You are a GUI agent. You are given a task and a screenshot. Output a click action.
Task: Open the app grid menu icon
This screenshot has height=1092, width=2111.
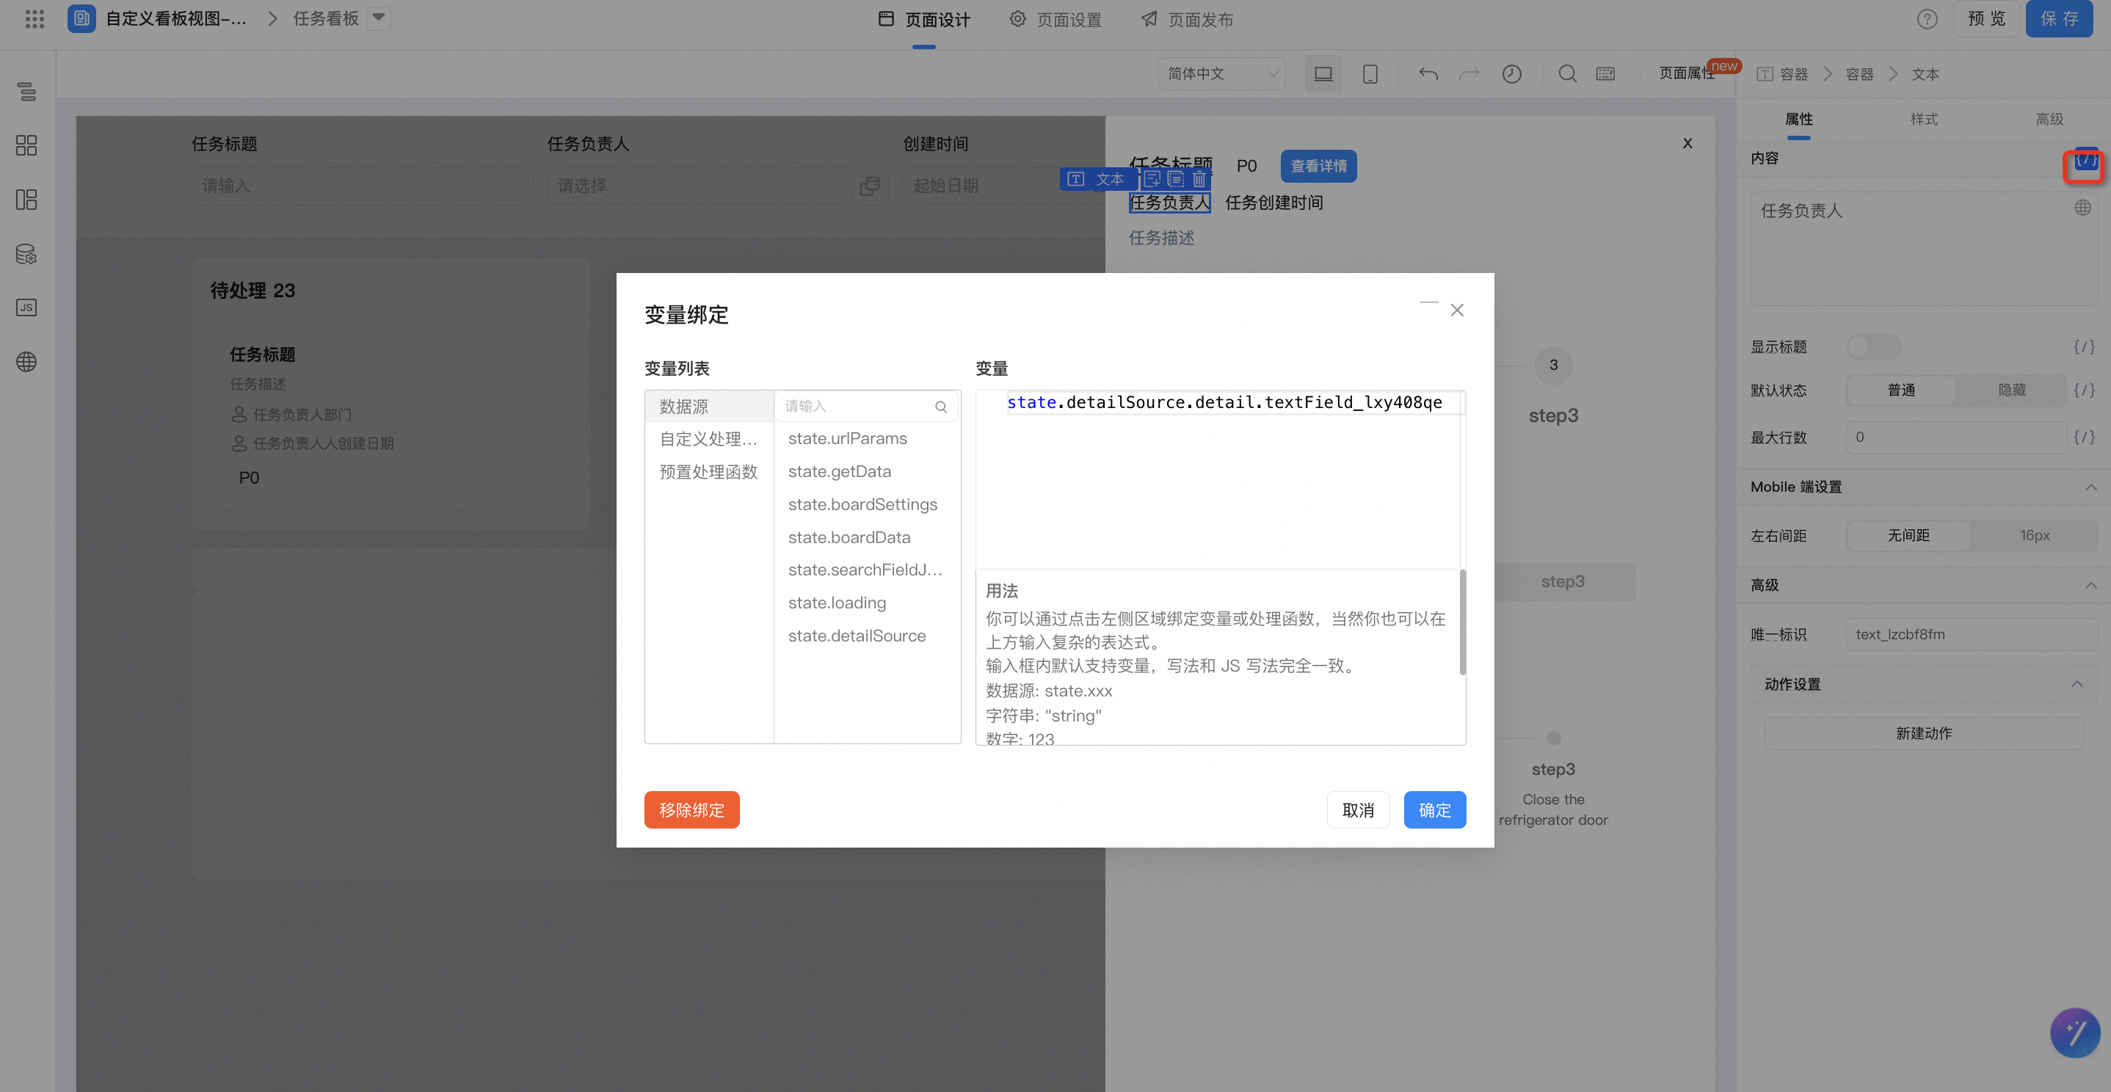[x=34, y=19]
